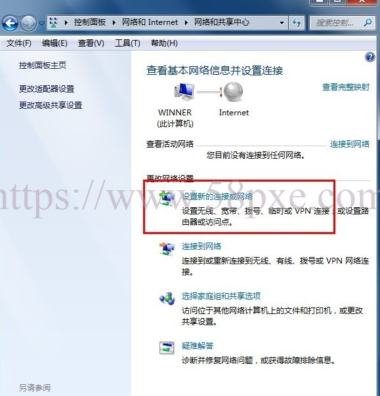Click the WINNER computer icon
The height and width of the screenshot is (396, 380).
184,92
